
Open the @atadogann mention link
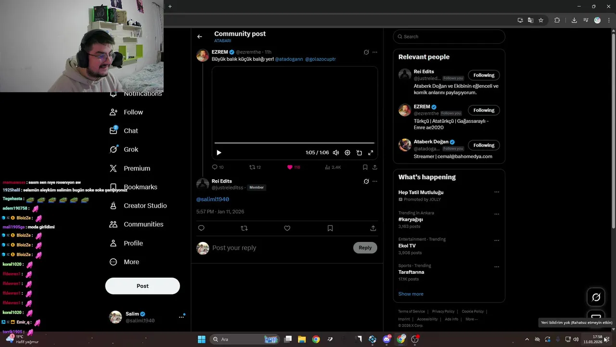[x=289, y=59]
